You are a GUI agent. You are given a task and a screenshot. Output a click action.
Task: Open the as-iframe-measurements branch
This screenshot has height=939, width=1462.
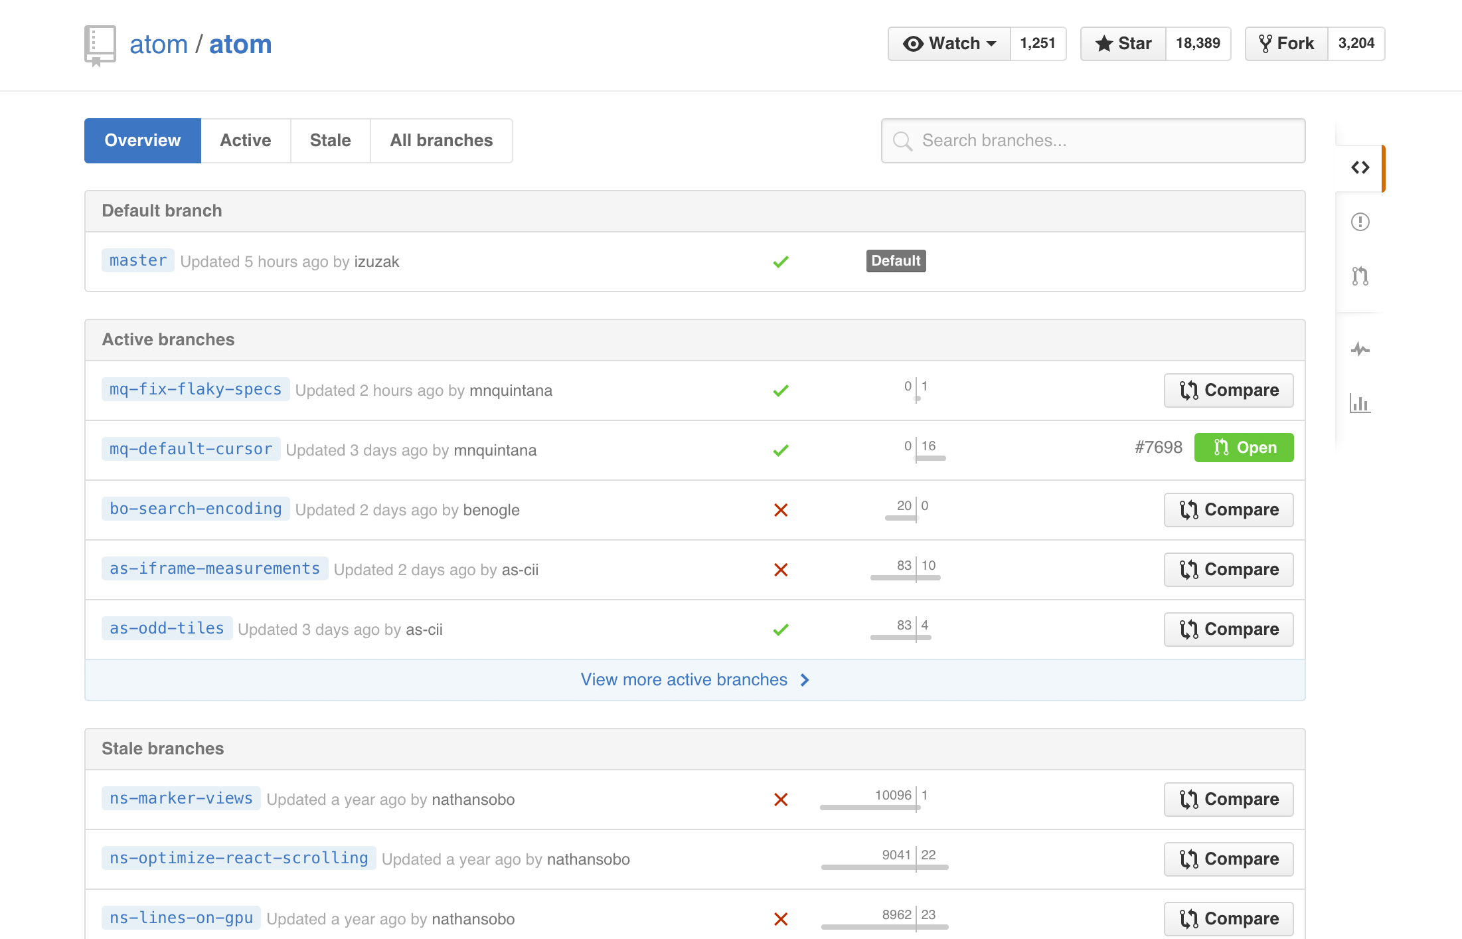tap(215, 568)
